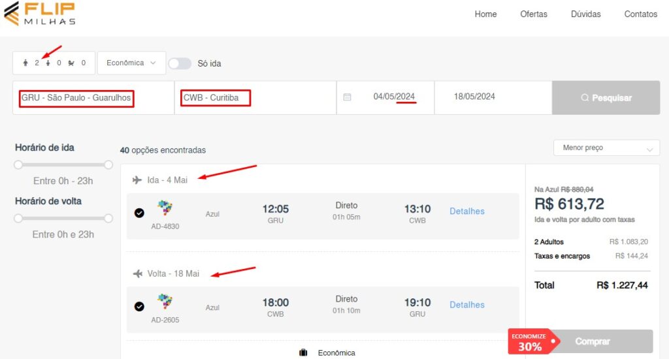Click the outbound airplane icon near Ida

tap(137, 180)
